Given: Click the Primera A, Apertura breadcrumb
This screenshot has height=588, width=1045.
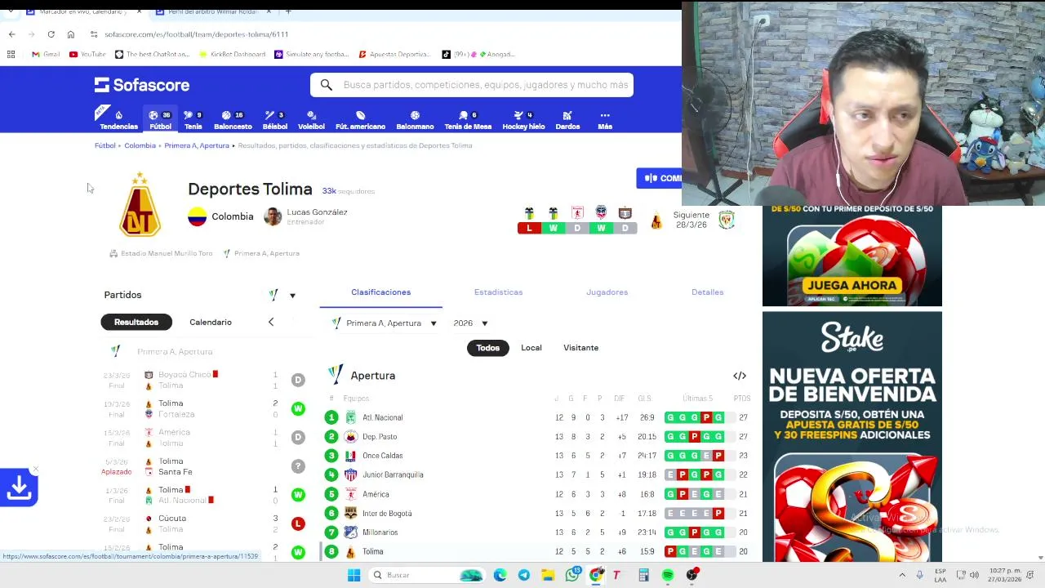Looking at the screenshot, I should (x=197, y=145).
